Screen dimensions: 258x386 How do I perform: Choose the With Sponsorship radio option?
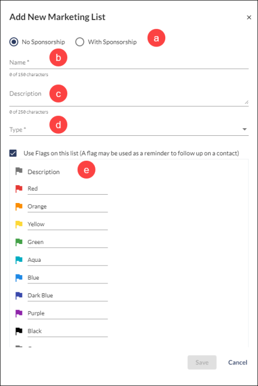click(80, 42)
